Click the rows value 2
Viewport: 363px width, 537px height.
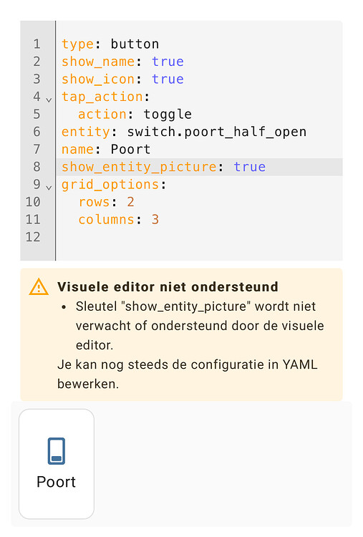(130, 202)
